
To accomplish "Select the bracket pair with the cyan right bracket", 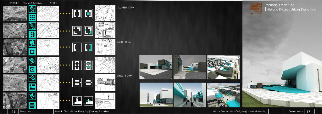I will [x=88, y=47].
